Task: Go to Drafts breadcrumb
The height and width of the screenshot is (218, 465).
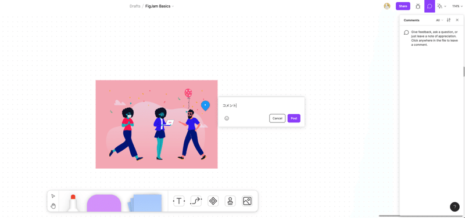Action: [x=135, y=6]
